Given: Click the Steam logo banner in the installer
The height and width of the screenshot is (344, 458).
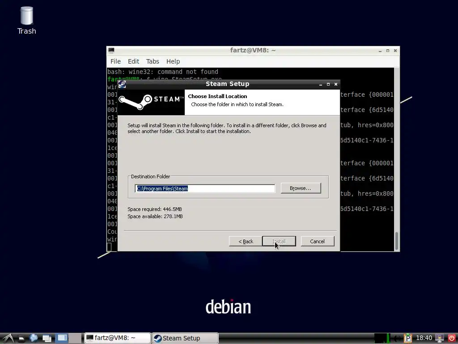Looking at the screenshot, I should [151, 102].
